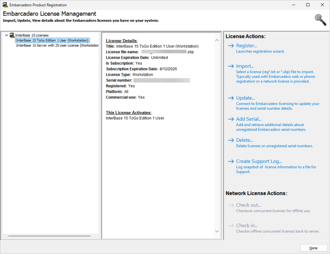
Task: Select InterBase 15 Server with 25 User License
Action: click(57, 45)
